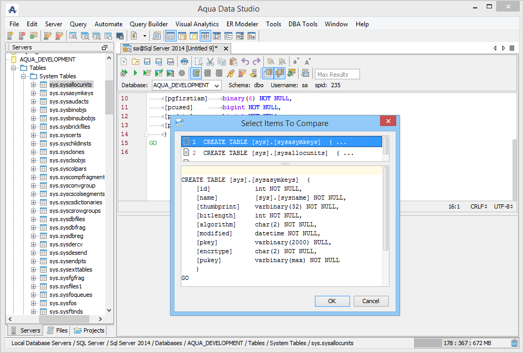
Task: Toggle the first highlighted layout button in main toolbar
Action: pos(170,36)
